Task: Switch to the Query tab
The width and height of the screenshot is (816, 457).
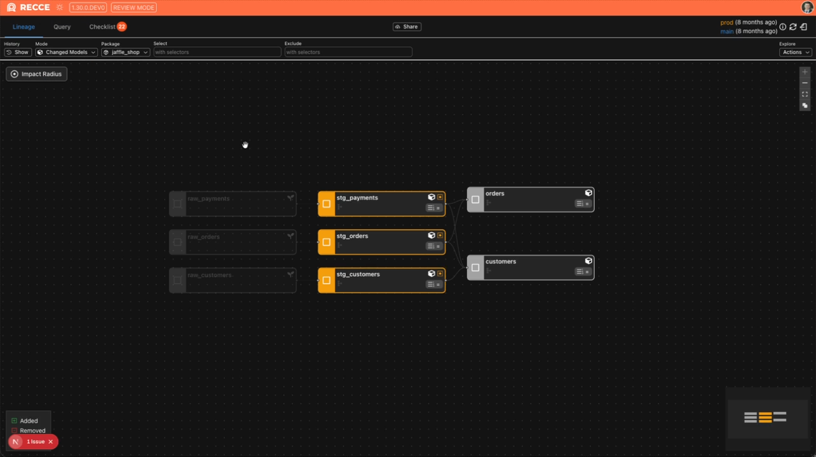Action: pyautogui.click(x=62, y=27)
